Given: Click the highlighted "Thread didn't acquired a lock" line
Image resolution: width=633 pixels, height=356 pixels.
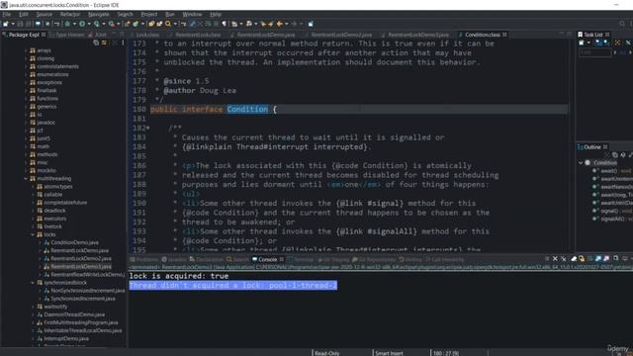Looking at the screenshot, I should [x=233, y=286].
